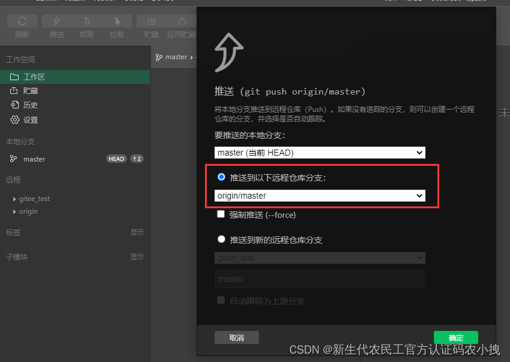510x362 pixels.
Task: Expand the gitee_test remote
Action: click(14, 199)
